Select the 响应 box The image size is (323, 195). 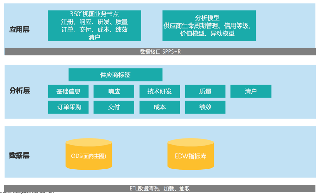point(114,91)
